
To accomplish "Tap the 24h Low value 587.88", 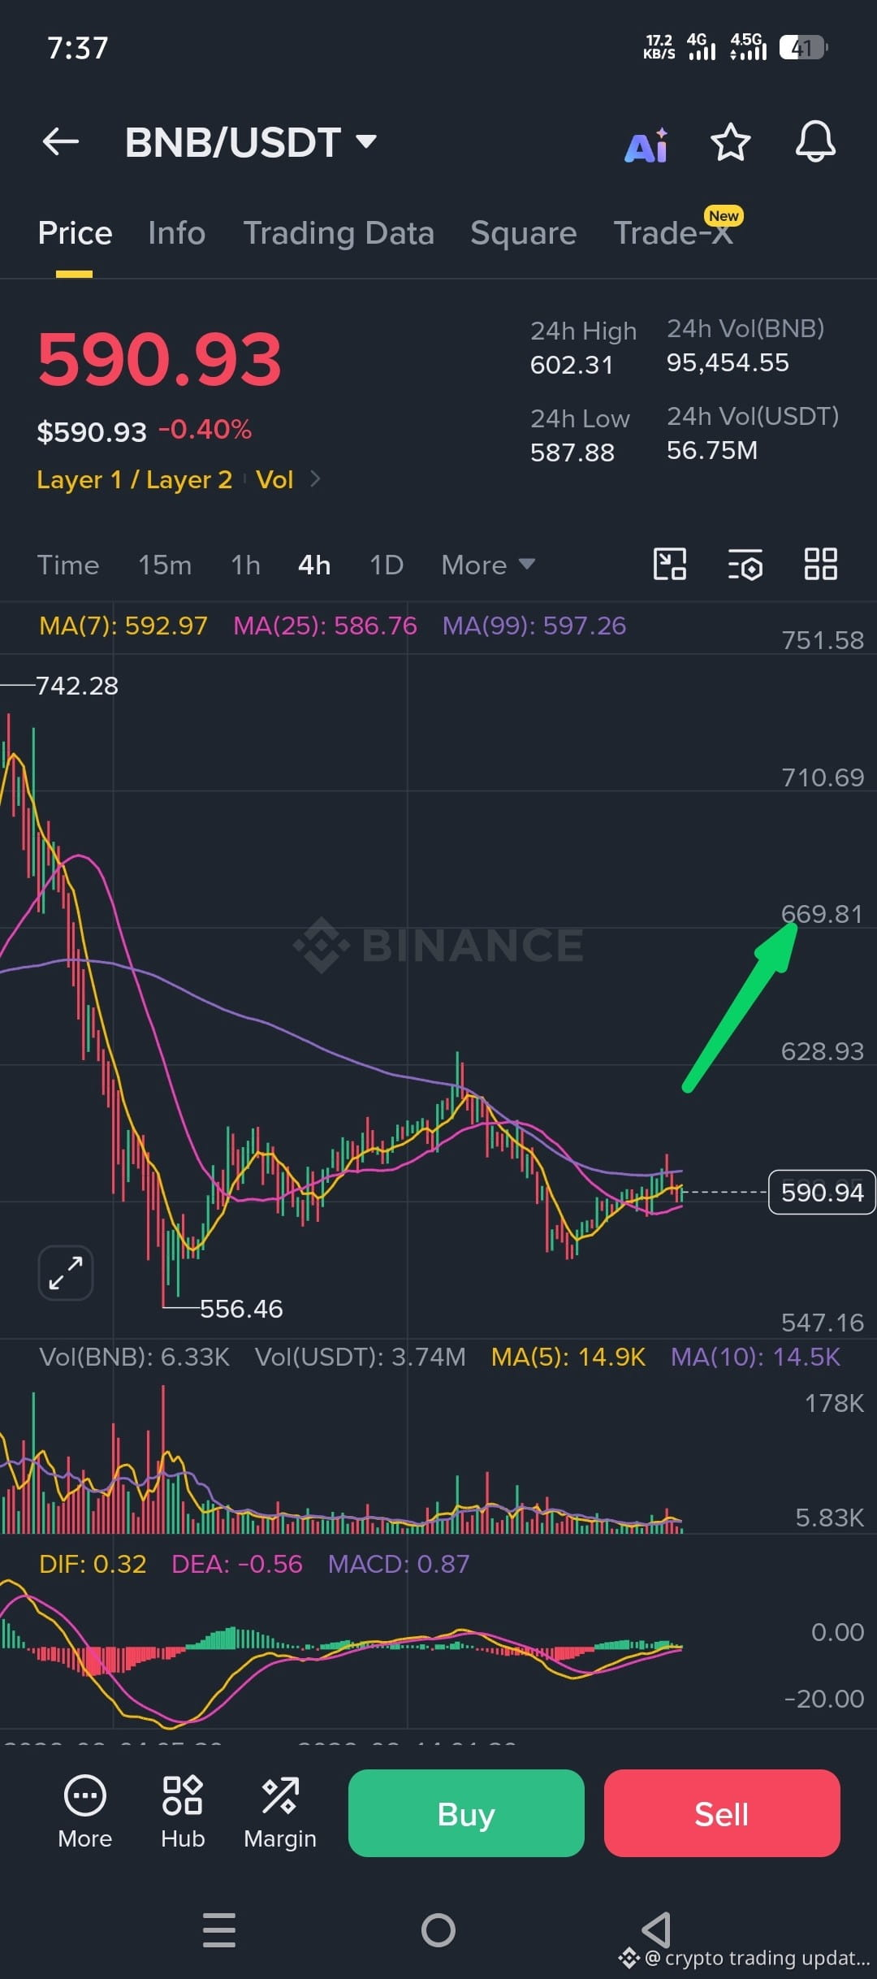I will (x=572, y=453).
